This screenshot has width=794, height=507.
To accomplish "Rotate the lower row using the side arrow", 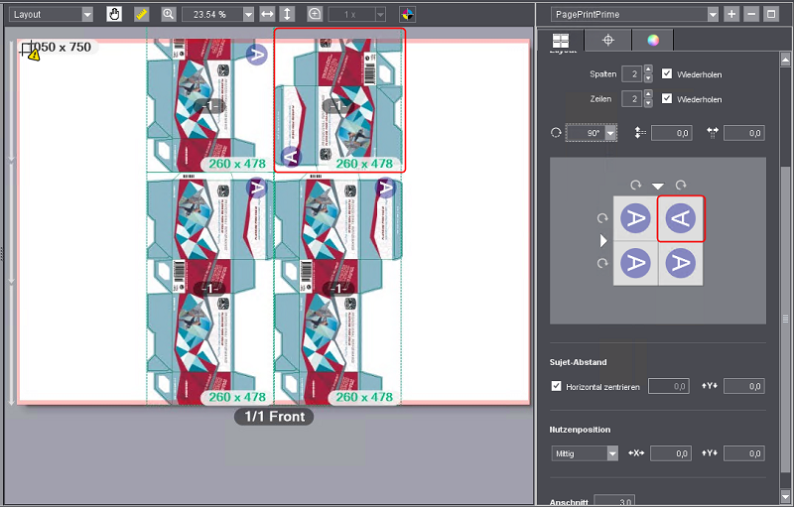I will (602, 263).
